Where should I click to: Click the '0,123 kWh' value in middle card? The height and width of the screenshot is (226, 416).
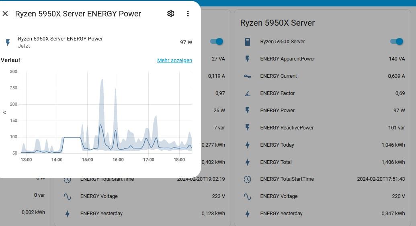(213, 213)
